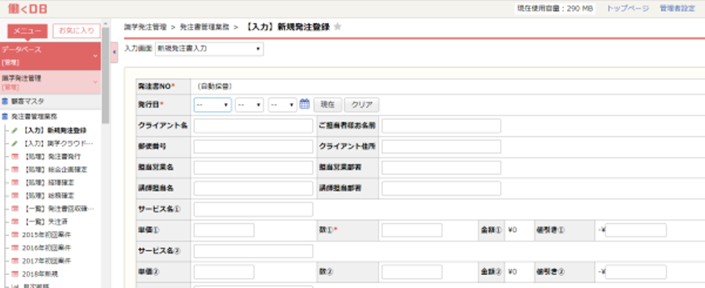Open 管理者設定 link
This screenshot has width=705, height=288.
pos(678,8)
